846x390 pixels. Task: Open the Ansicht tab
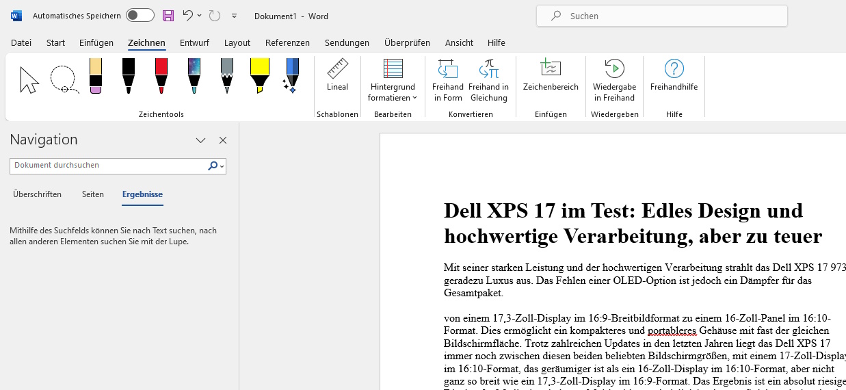click(x=459, y=42)
